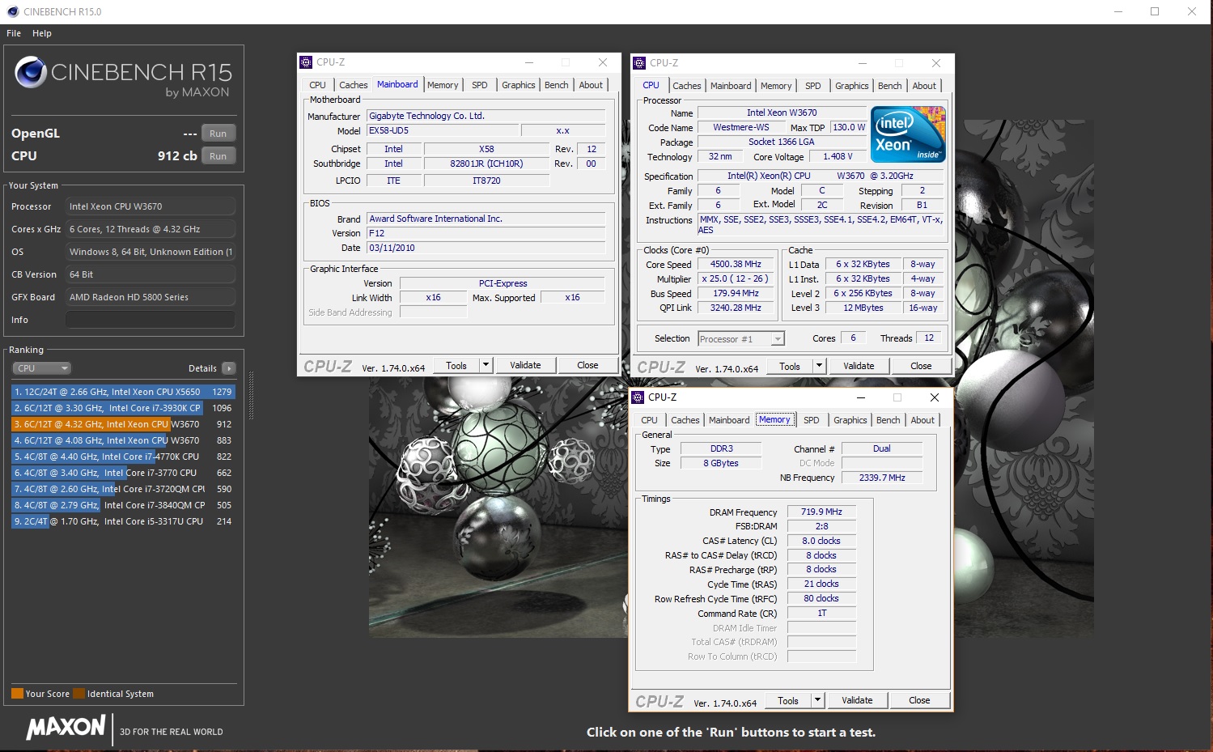Viewport: 1213px width, 752px height.
Task: Grab the left panel splitter handle
Action: tap(251, 396)
